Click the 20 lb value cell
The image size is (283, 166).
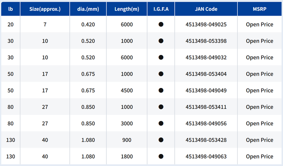(11, 24)
